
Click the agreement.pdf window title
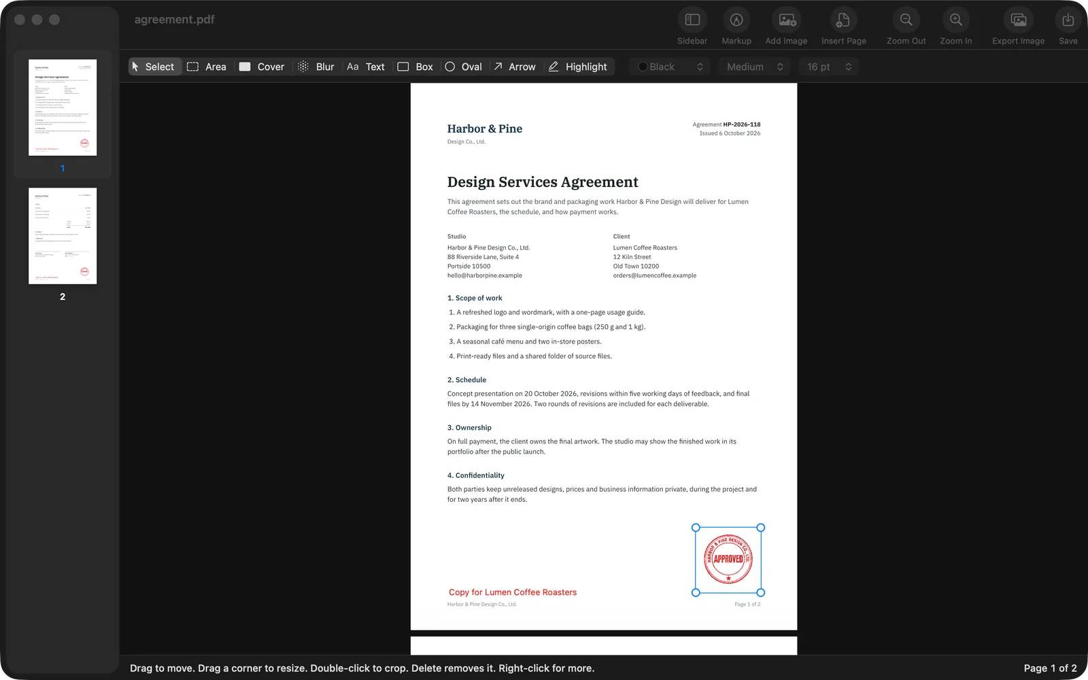[x=174, y=20]
